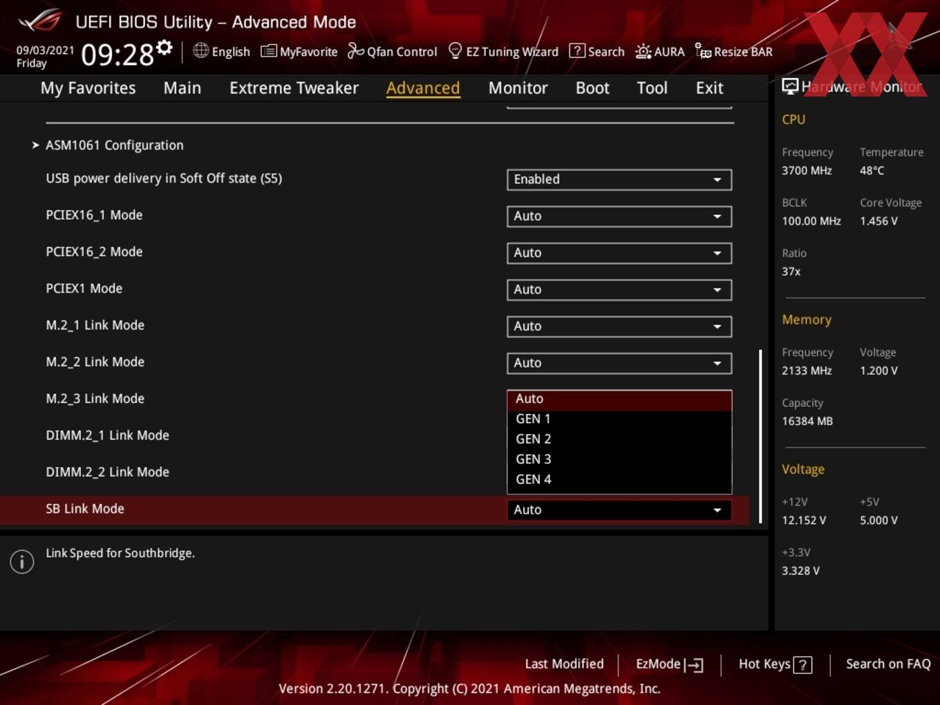
Task: Select GEN 3 option
Action: tap(619, 459)
